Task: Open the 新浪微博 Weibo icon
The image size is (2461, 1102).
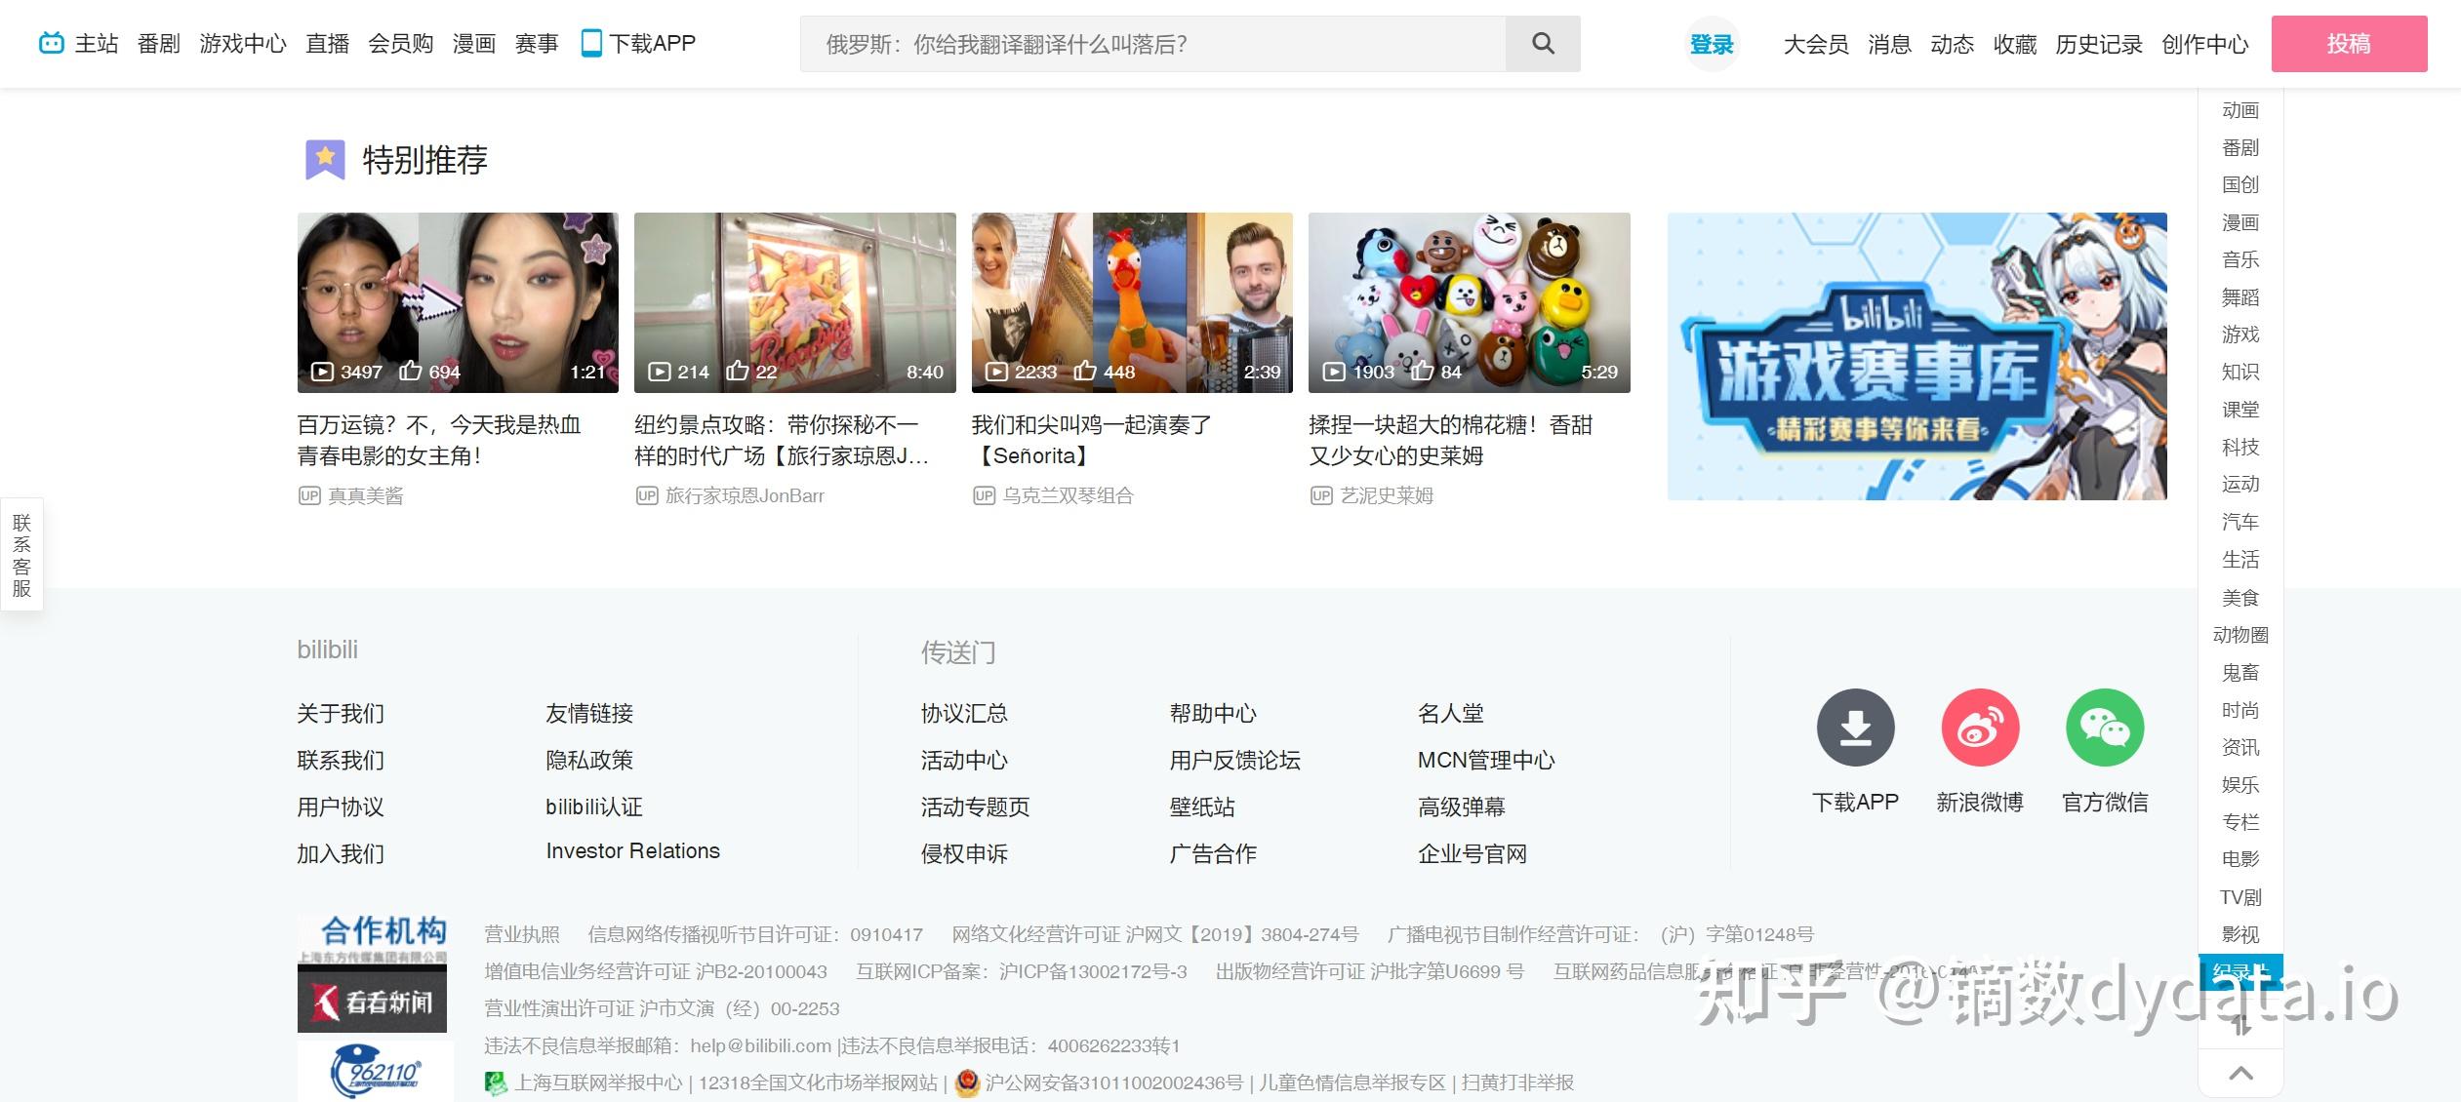Action: coord(1980,728)
